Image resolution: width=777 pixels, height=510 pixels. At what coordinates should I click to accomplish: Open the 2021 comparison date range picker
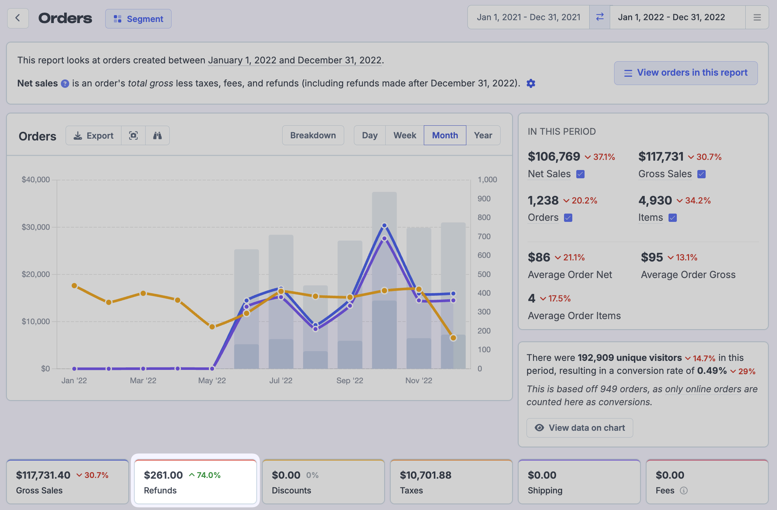coord(528,17)
